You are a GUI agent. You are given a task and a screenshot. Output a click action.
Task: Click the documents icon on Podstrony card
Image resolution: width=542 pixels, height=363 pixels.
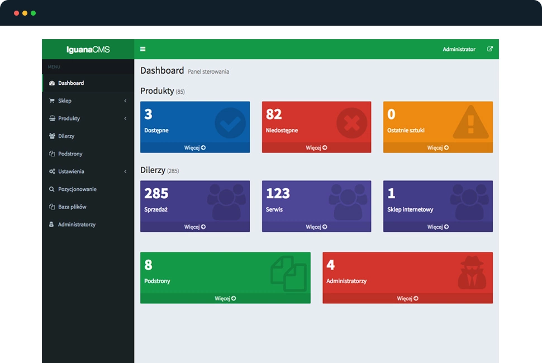click(x=288, y=273)
